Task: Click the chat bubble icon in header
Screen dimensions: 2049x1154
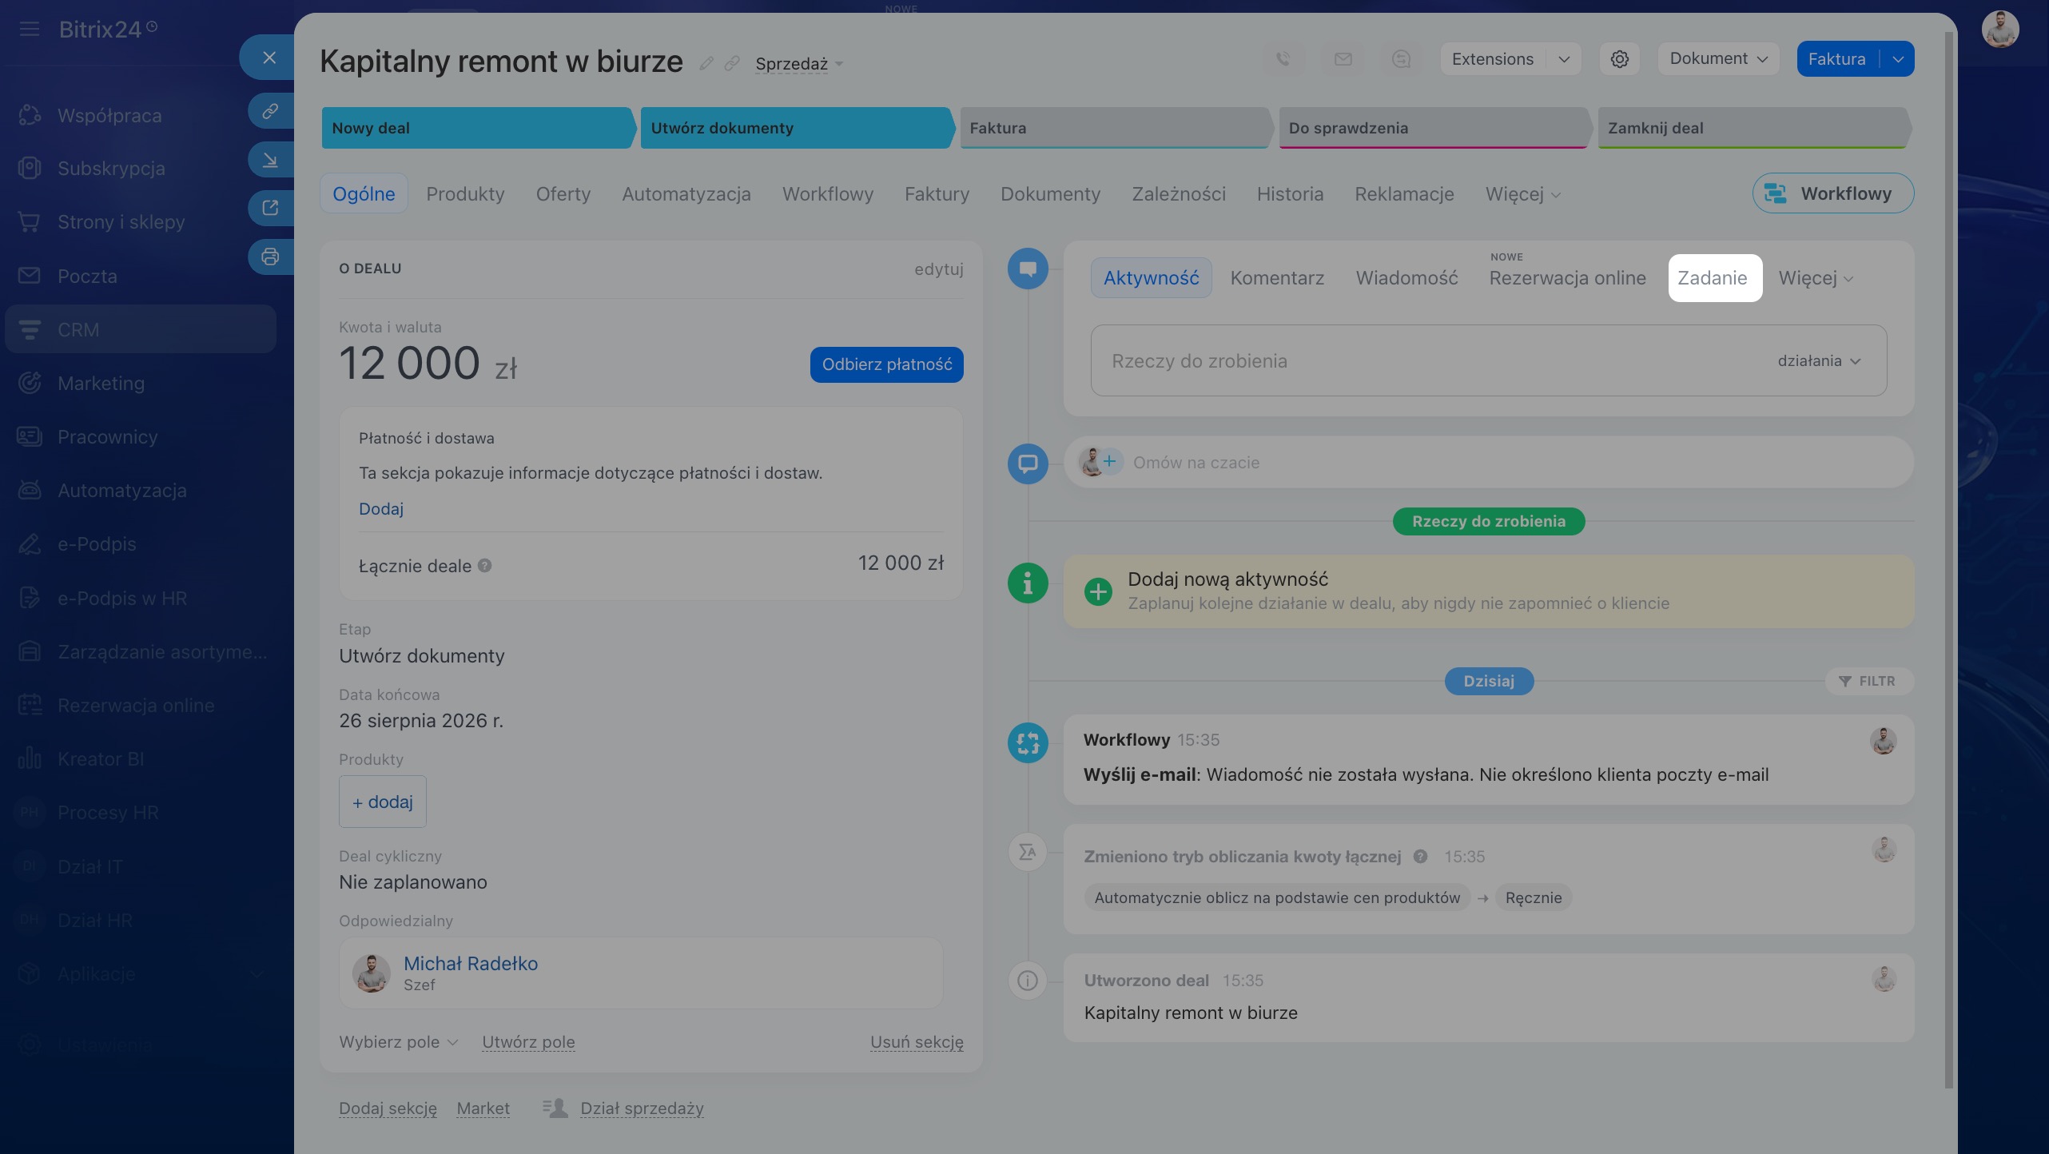Action: [1401, 59]
